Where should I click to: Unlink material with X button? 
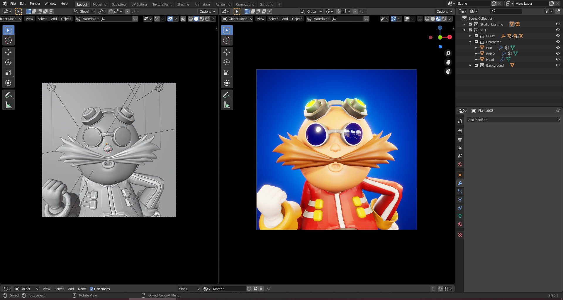point(261,289)
